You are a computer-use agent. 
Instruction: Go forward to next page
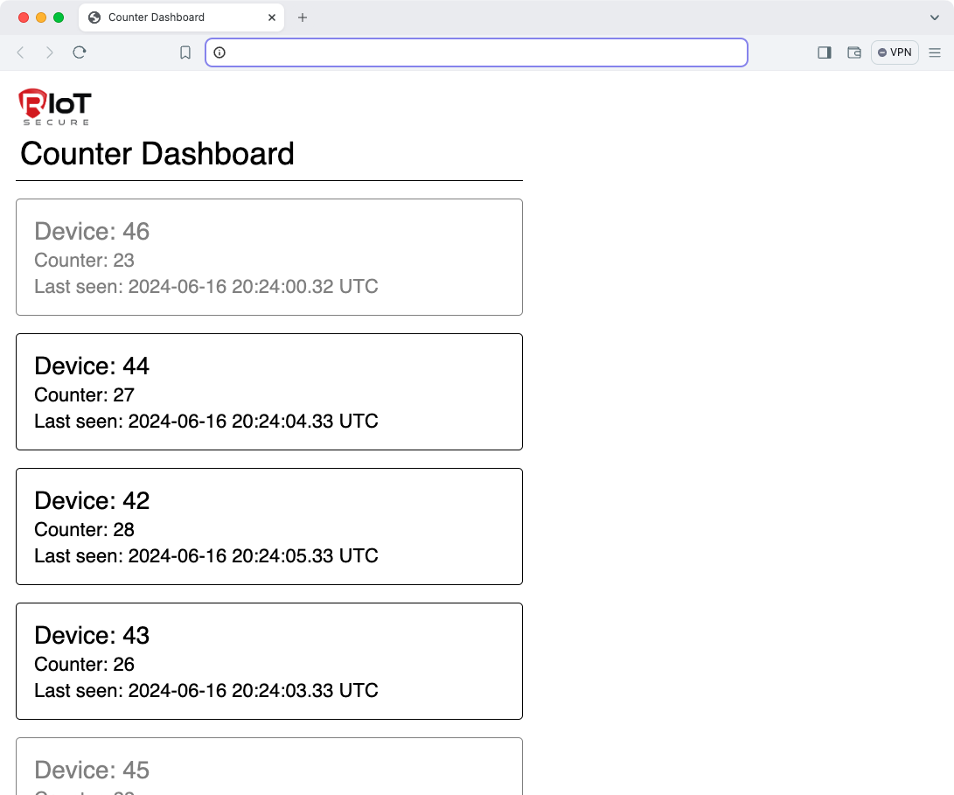[x=50, y=52]
